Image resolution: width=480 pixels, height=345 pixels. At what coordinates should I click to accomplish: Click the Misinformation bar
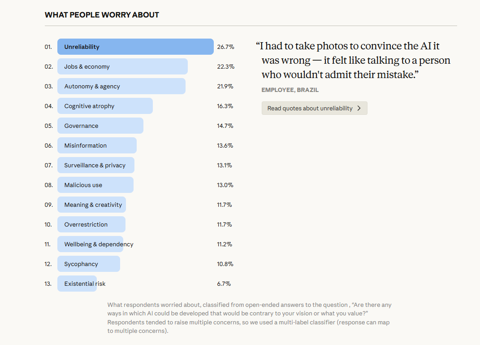[97, 145]
